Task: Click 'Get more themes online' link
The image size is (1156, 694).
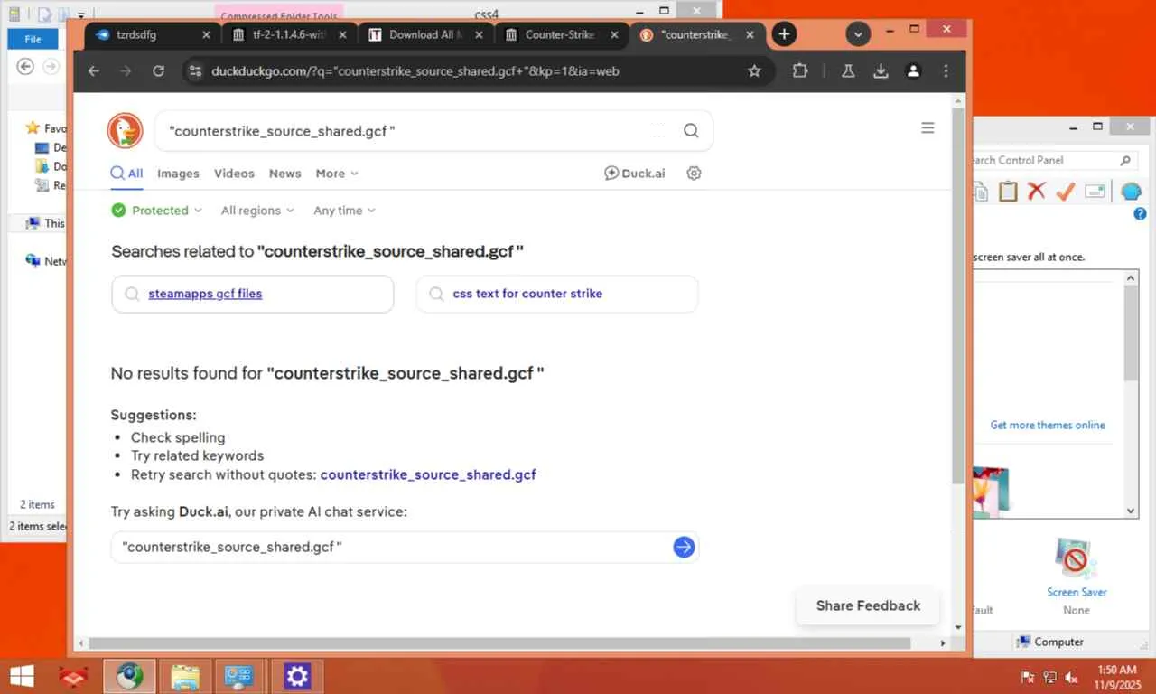Action: tap(1048, 425)
